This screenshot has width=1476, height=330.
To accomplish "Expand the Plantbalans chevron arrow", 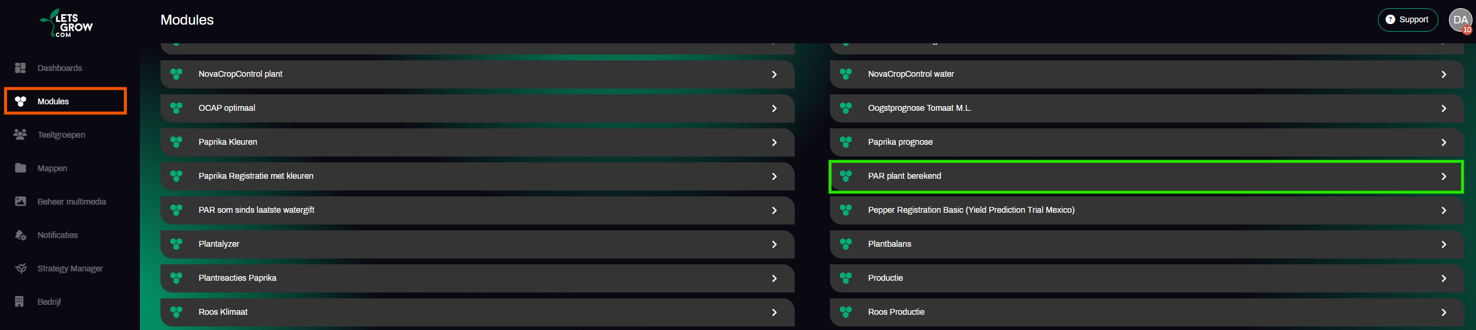I will (1444, 244).
